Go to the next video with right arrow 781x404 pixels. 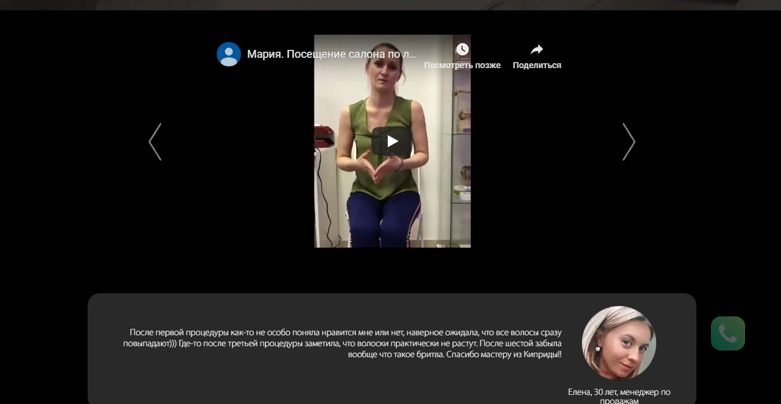pos(629,142)
